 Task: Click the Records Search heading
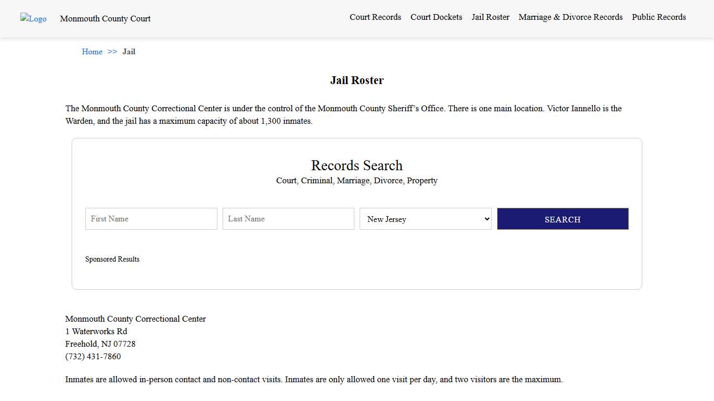click(356, 166)
